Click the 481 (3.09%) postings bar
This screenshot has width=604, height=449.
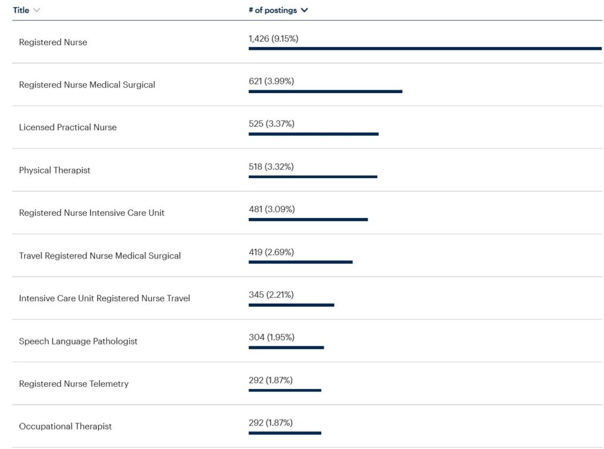(308, 219)
